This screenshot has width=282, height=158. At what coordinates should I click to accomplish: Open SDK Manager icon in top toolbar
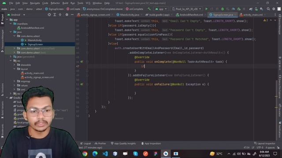(261, 9)
